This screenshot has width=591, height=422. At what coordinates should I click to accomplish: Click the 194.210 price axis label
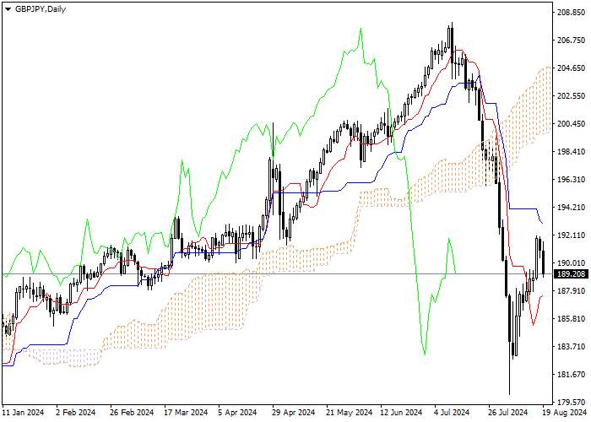click(572, 208)
